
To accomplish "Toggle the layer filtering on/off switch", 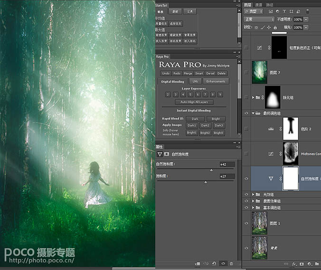I will click(x=307, y=11).
